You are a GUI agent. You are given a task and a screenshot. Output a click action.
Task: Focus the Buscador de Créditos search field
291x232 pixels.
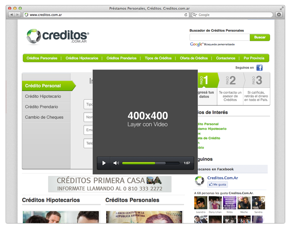219,37
